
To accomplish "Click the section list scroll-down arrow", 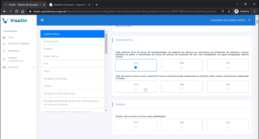I will click(106, 110).
